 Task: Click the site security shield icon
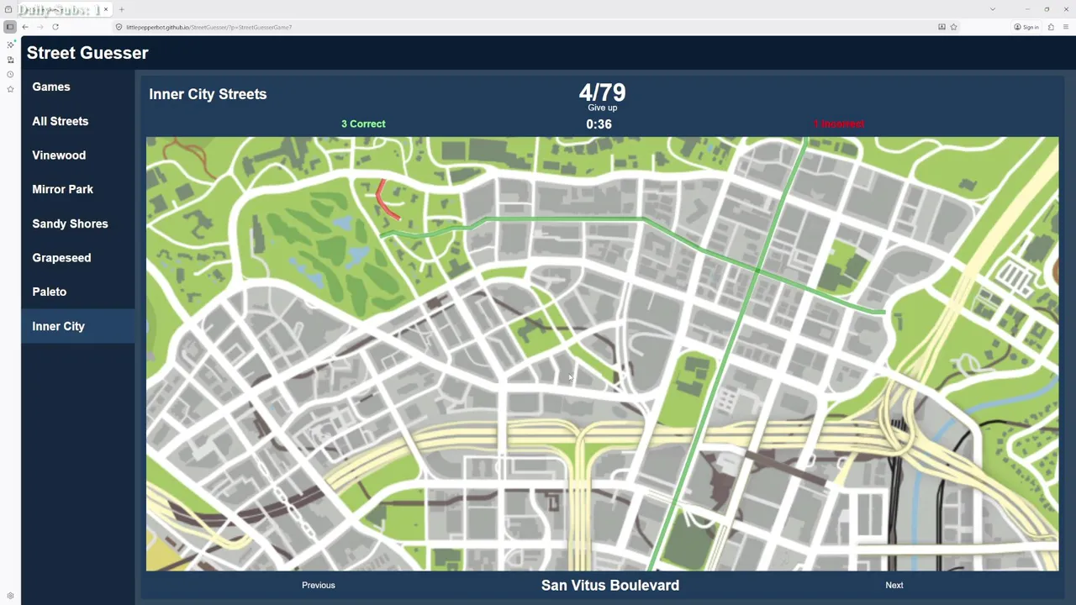click(119, 27)
